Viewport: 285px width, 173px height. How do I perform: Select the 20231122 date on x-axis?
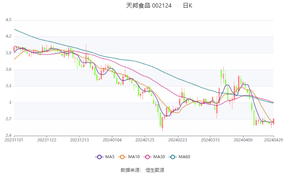pyautogui.click(x=47, y=140)
